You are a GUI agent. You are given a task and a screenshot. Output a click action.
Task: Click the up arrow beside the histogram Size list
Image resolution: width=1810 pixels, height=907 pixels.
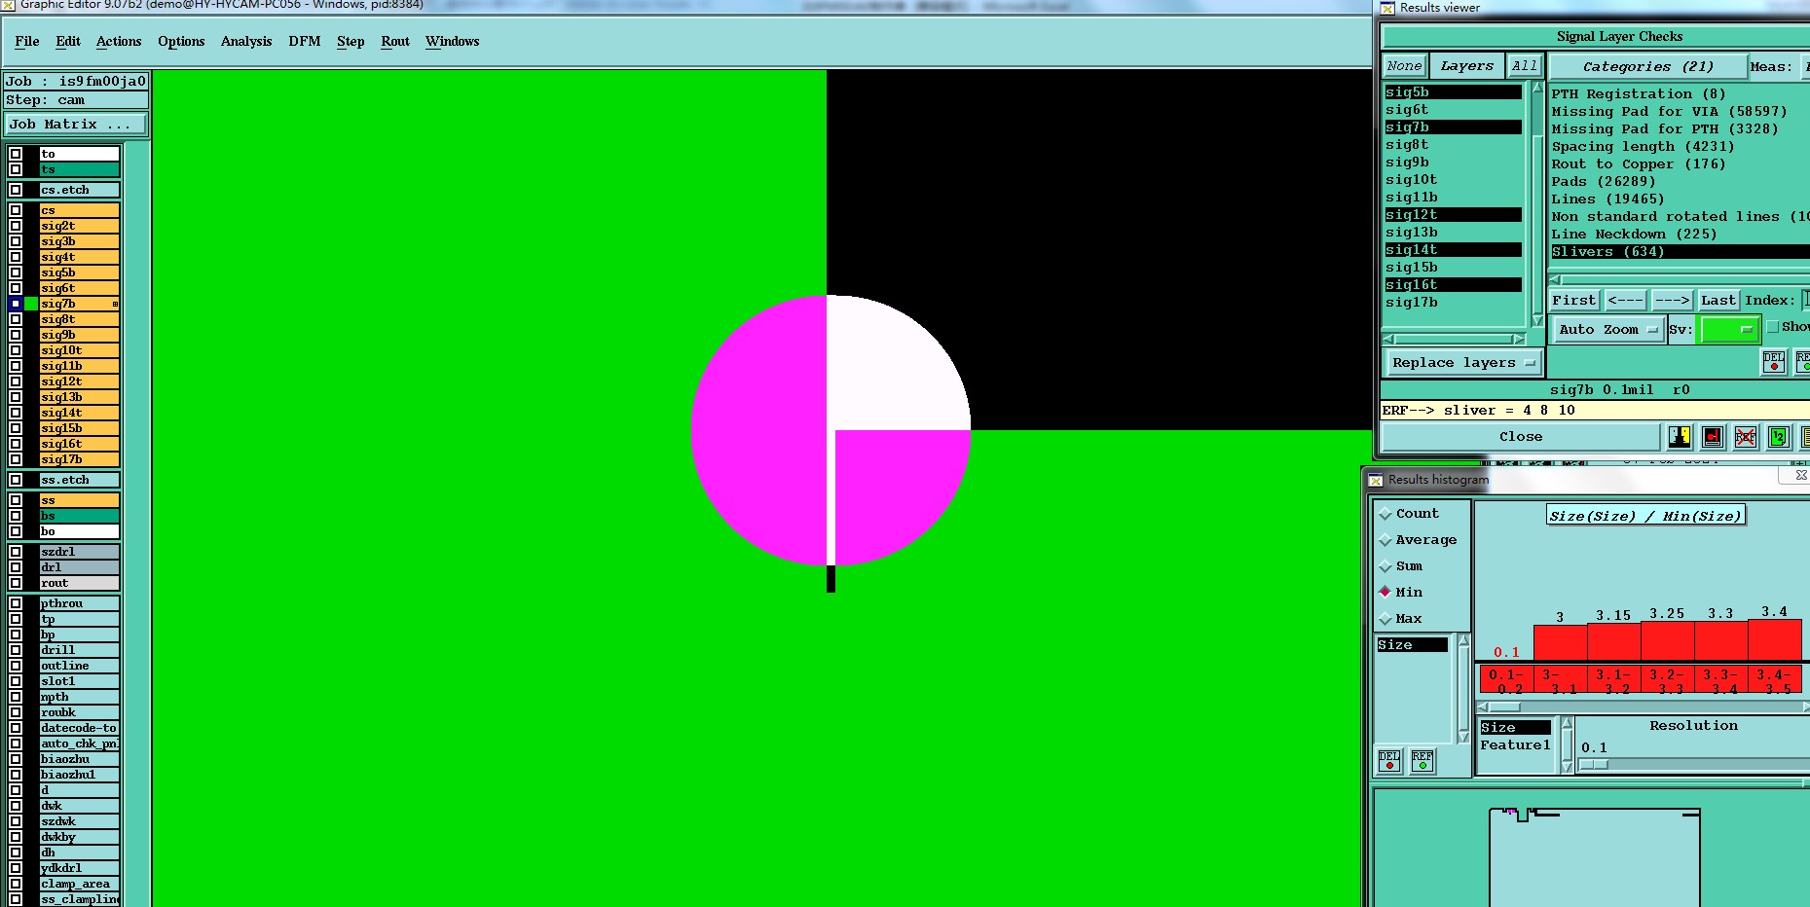click(x=1463, y=640)
